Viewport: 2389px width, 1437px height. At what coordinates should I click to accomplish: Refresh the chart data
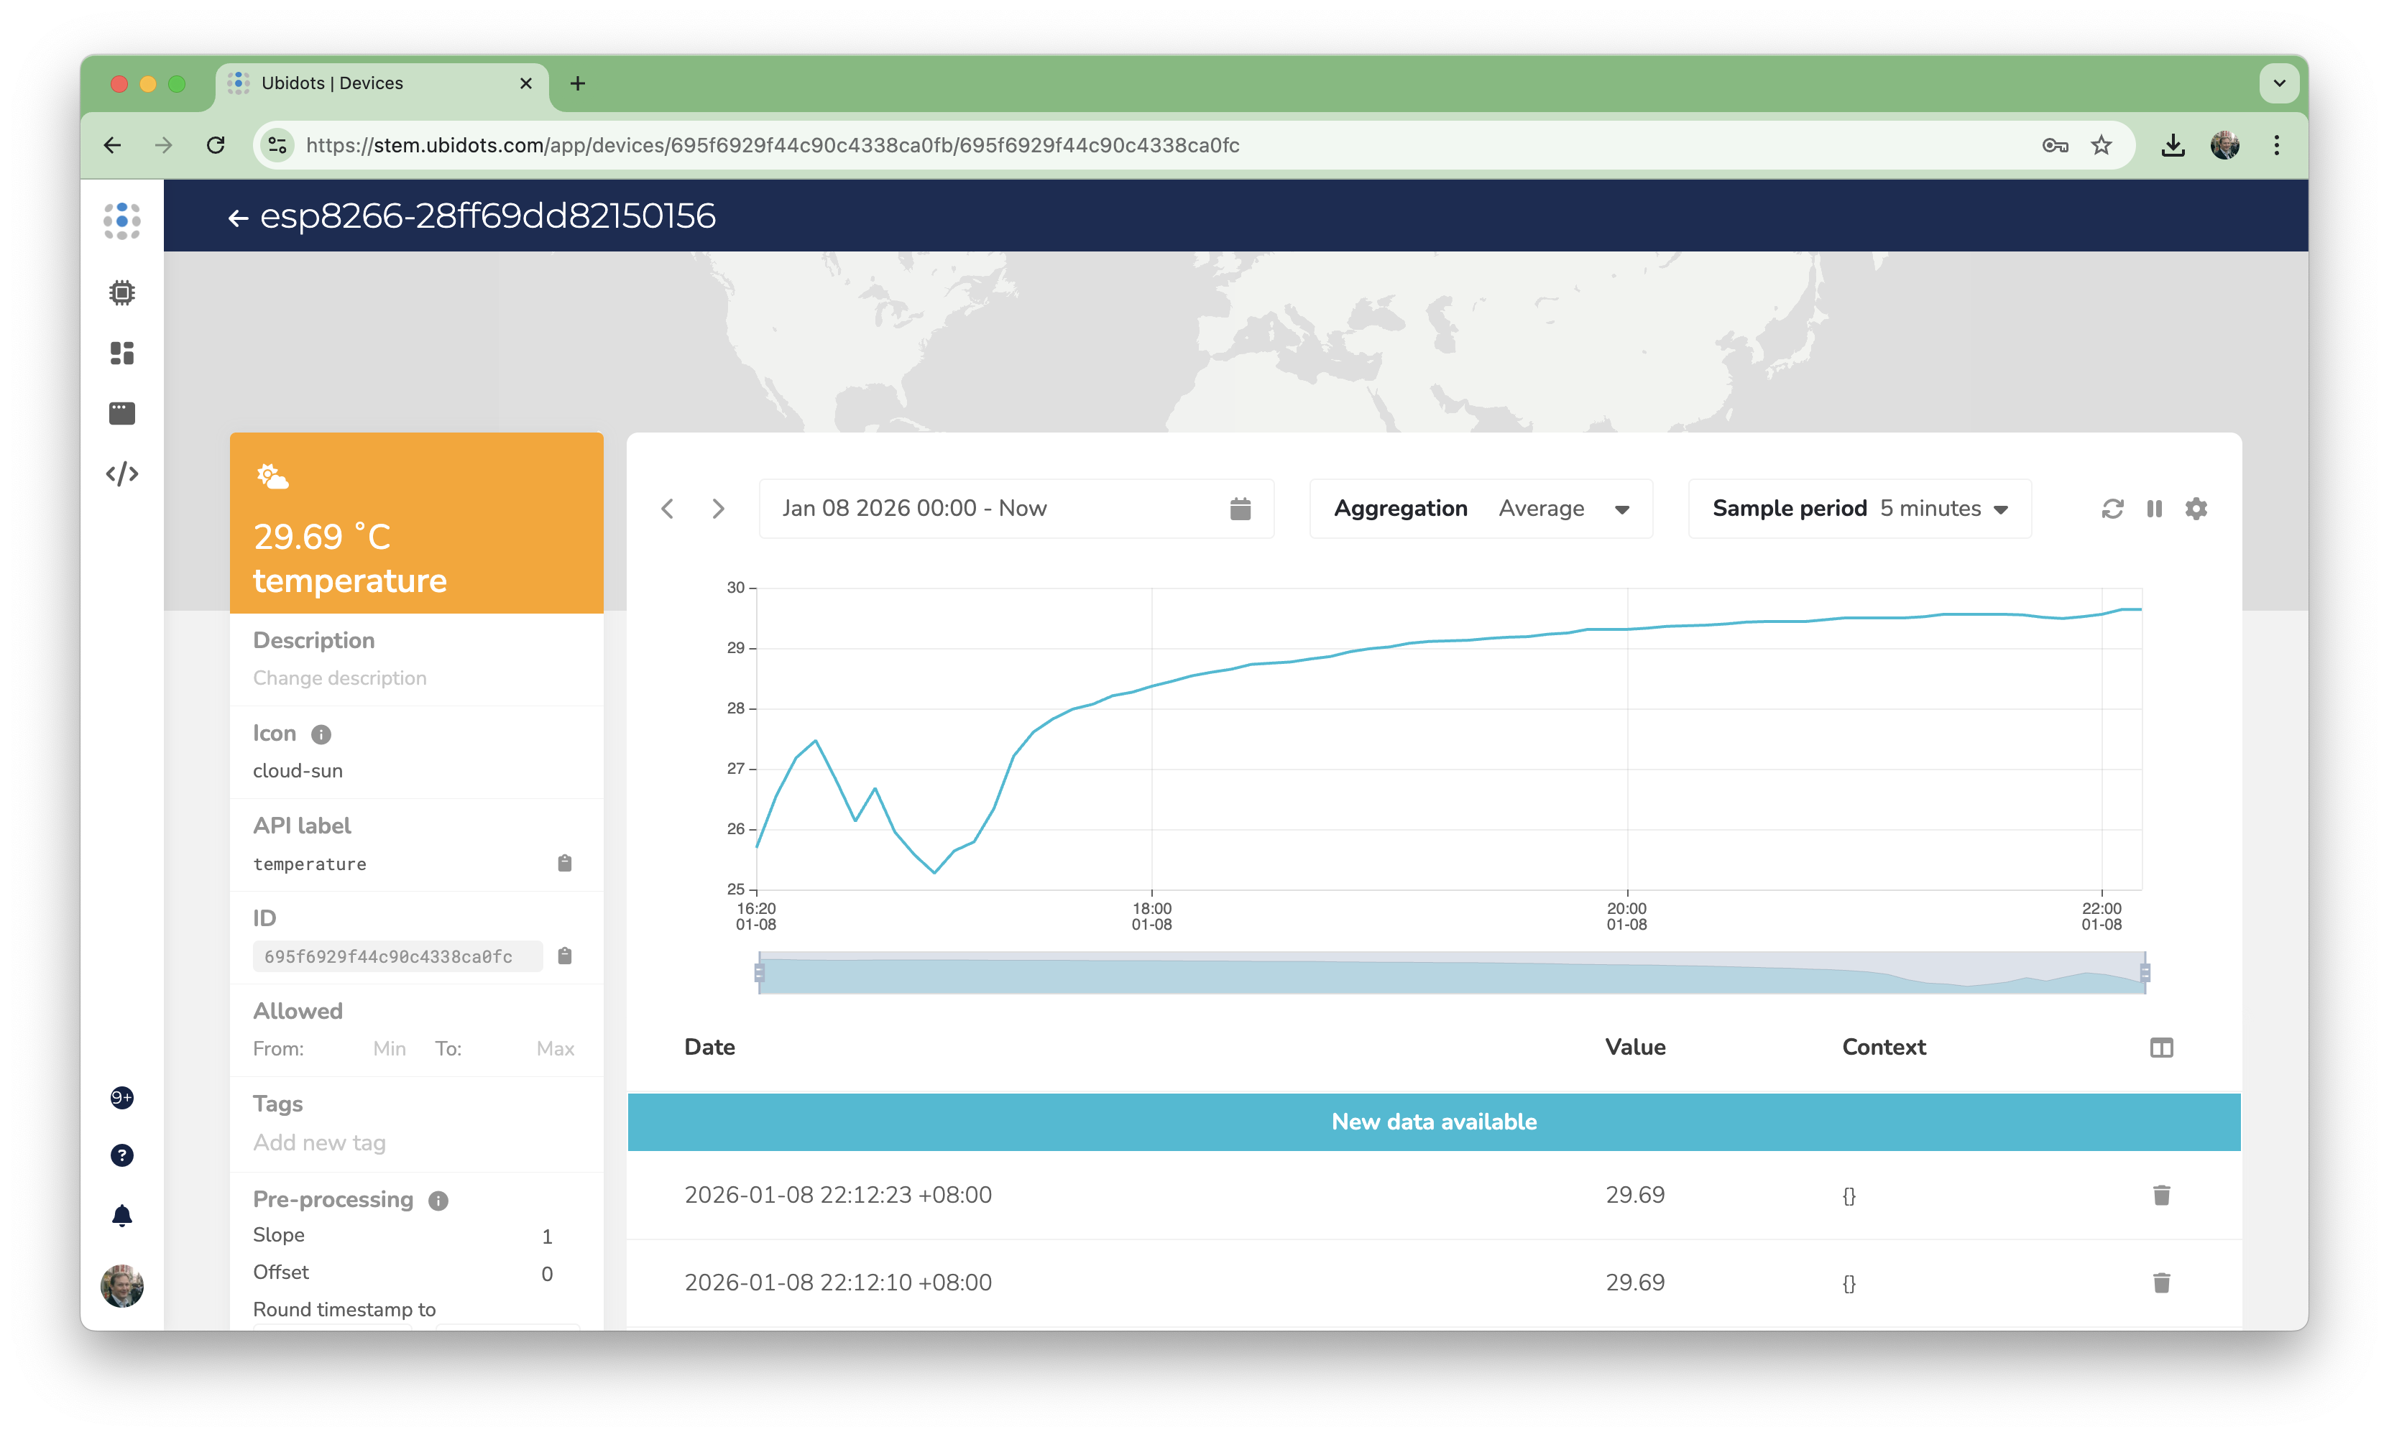[x=2112, y=509]
